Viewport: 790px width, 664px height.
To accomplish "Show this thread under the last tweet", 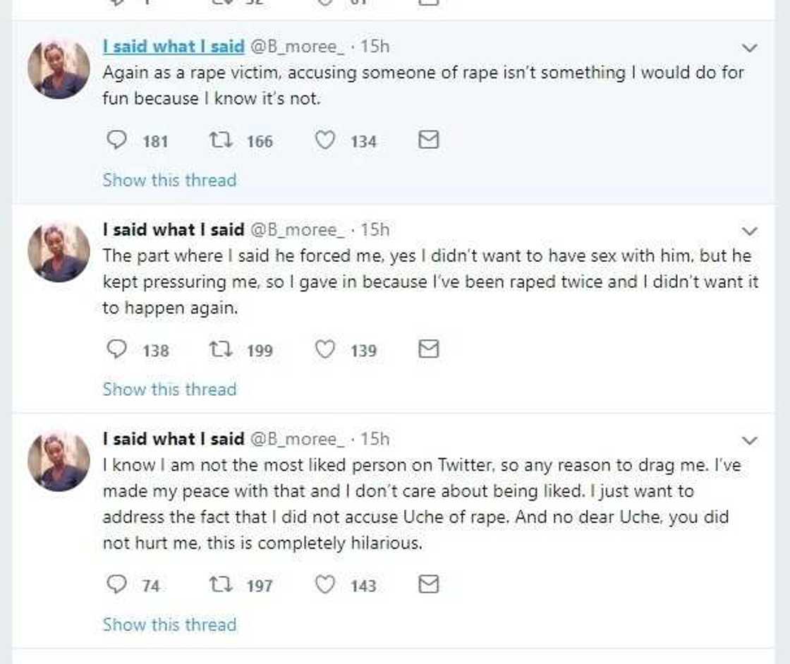I will coord(169,624).
